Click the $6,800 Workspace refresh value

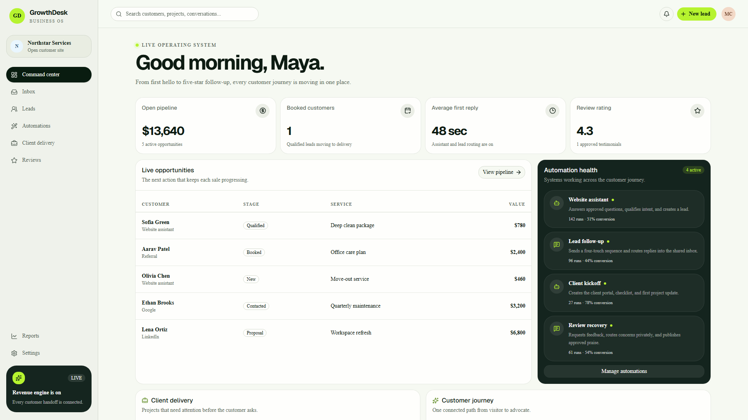[x=518, y=333]
